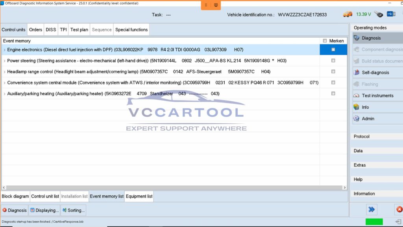Image resolution: width=403 pixels, height=227 pixels.
Task: Enable the Merken header checkbox
Action: click(325, 41)
